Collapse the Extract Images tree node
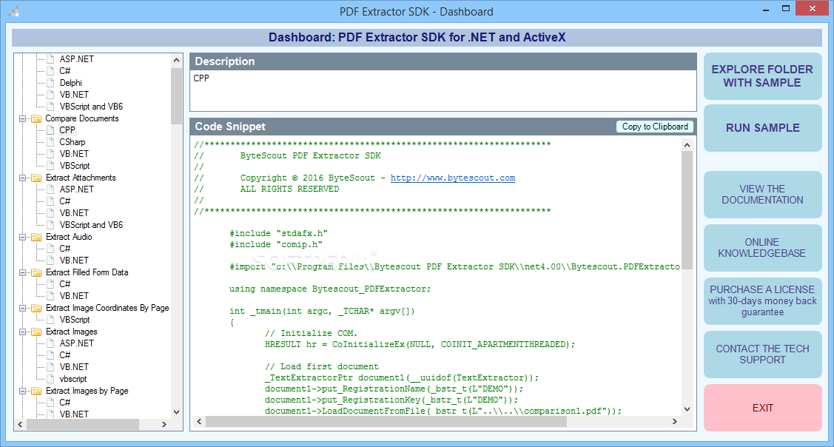Screen dimensions: 834x447 click(23, 332)
